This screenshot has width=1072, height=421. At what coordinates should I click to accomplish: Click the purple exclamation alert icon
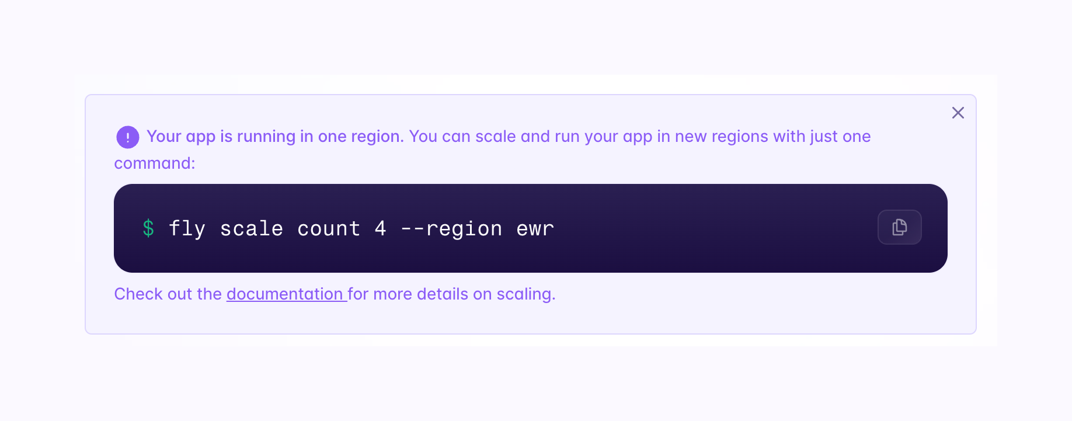tap(128, 137)
